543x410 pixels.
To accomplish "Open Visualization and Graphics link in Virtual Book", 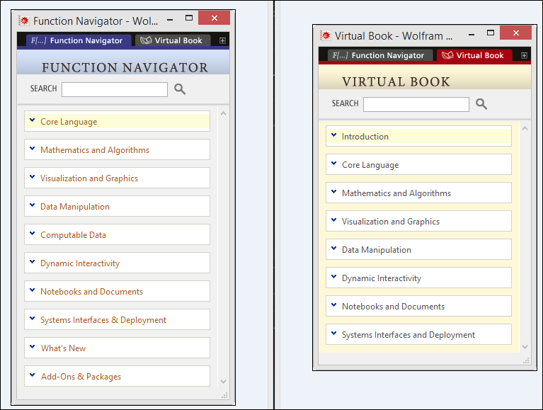I will tap(391, 222).
